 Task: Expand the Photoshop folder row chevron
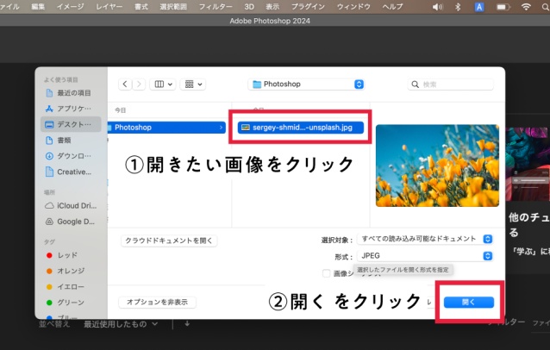pyautogui.click(x=221, y=128)
